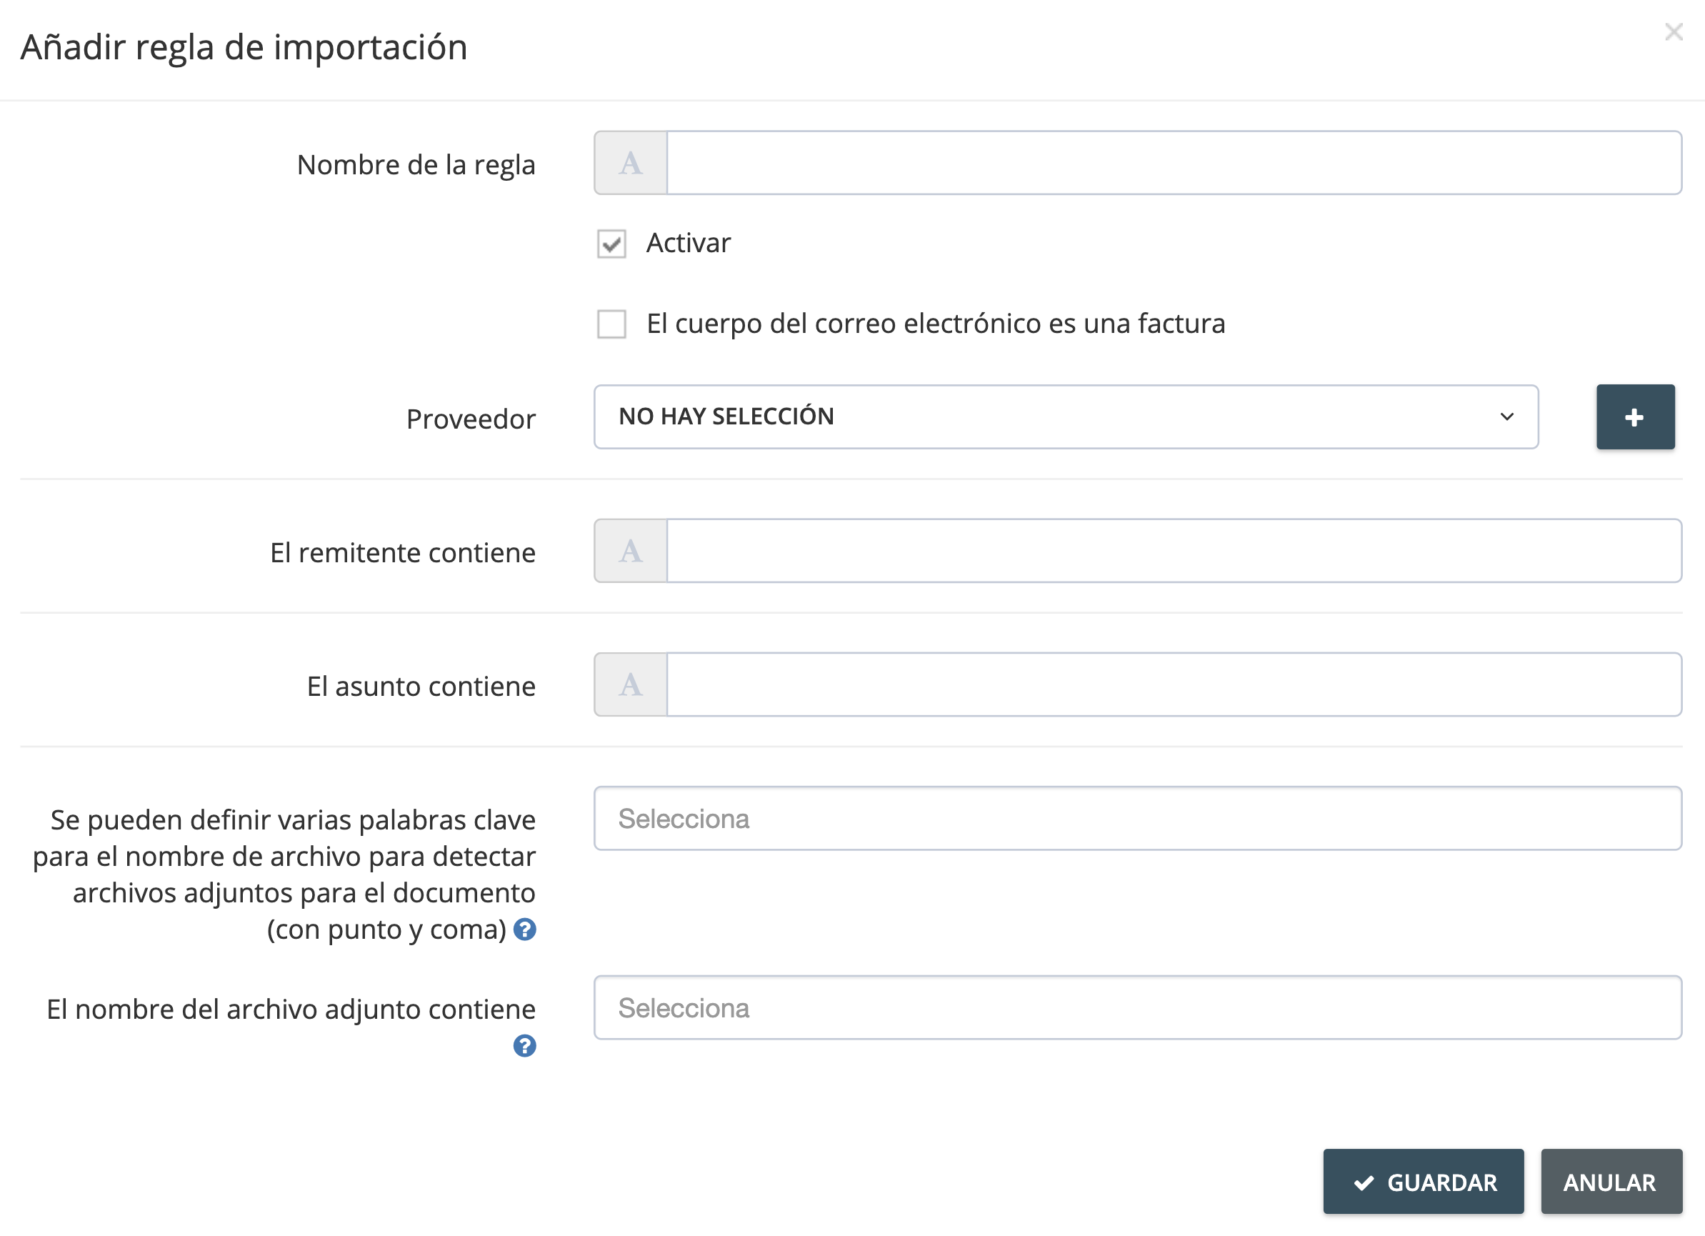Click the help icon next to the punto y coma label
1705x1236 pixels.
click(525, 930)
